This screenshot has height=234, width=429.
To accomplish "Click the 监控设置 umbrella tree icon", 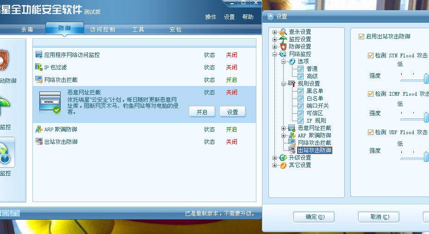I will click(283, 39).
